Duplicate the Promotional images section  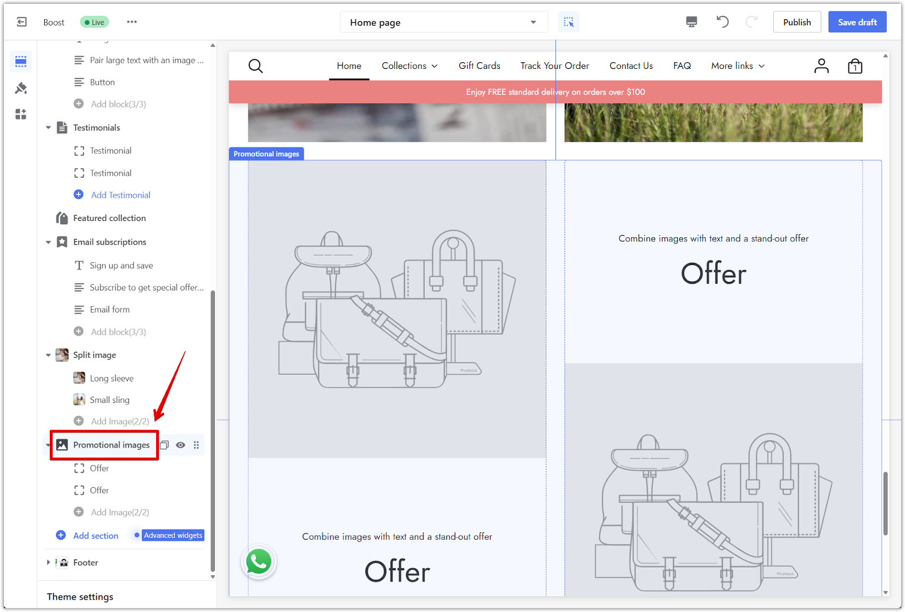click(x=165, y=445)
